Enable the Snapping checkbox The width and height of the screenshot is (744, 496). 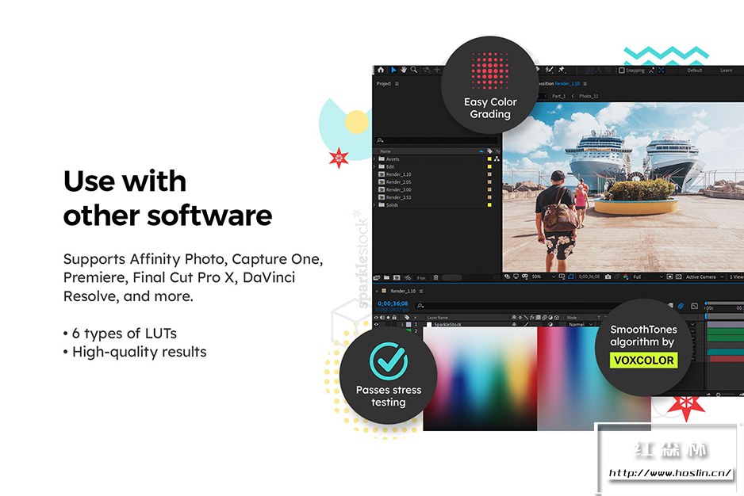tap(622, 71)
